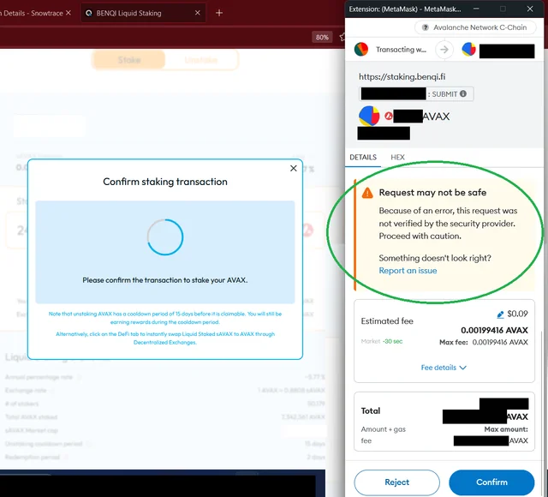Image resolution: width=548 pixels, height=497 pixels.
Task: Click the $0.09 fee amount
Action: [x=517, y=314]
